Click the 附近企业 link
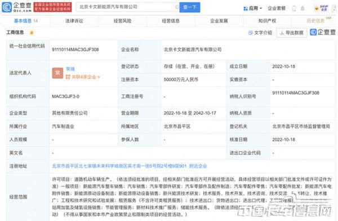338x221 pixels. coord(198,166)
